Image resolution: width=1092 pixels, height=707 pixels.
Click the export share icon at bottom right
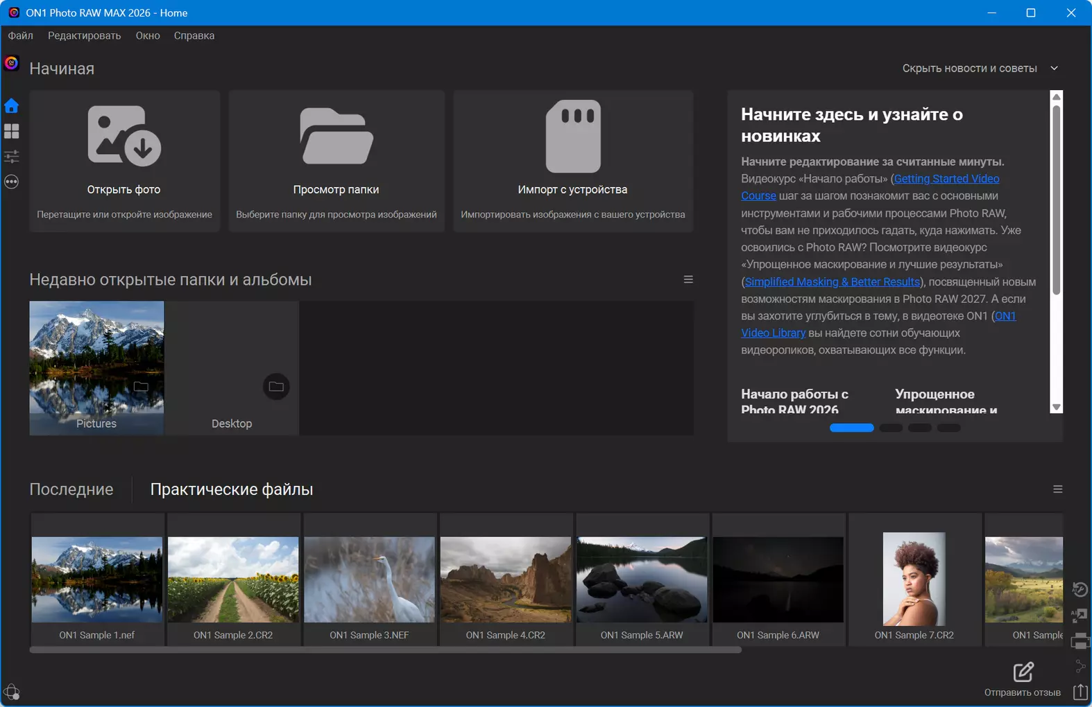[x=1080, y=691]
